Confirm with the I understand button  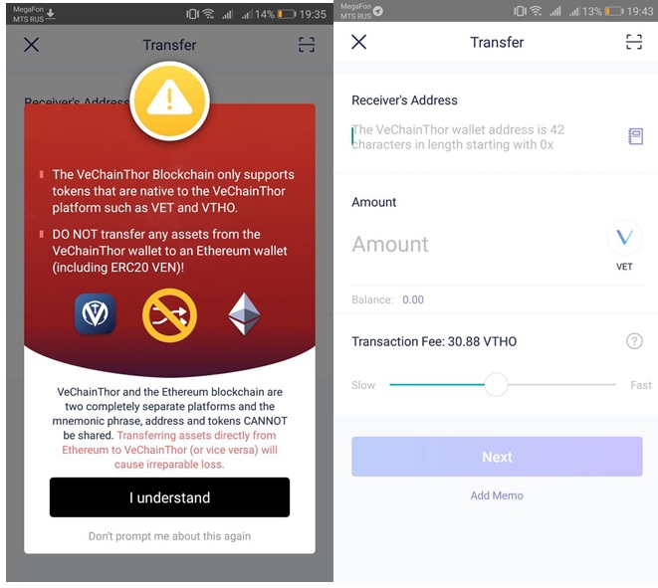tap(169, 497)
